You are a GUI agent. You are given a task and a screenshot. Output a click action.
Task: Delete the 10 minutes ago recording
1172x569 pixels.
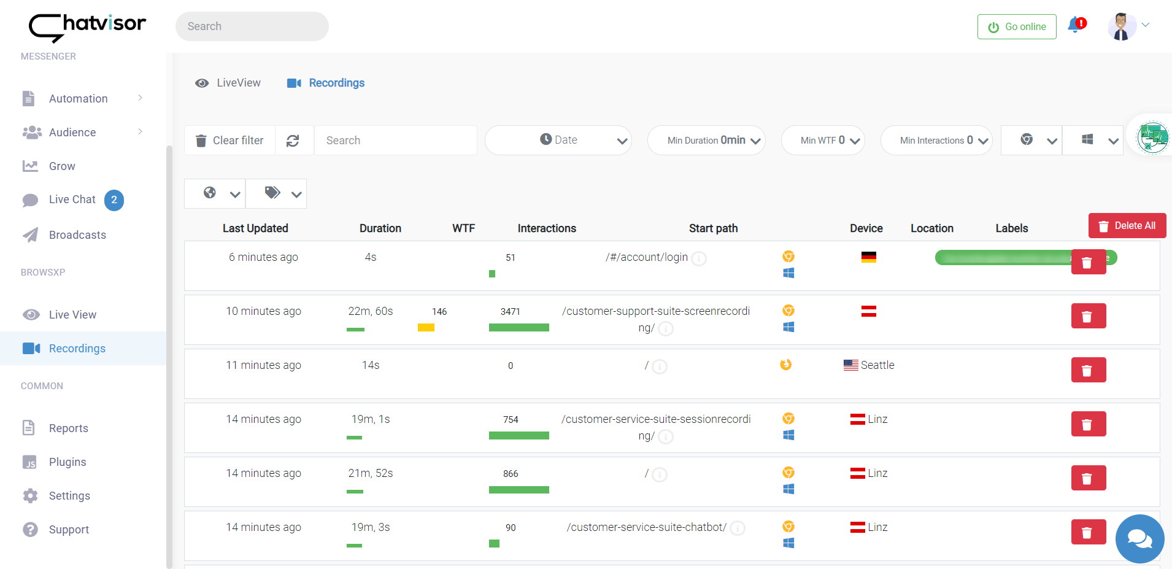pos(1089,316)
